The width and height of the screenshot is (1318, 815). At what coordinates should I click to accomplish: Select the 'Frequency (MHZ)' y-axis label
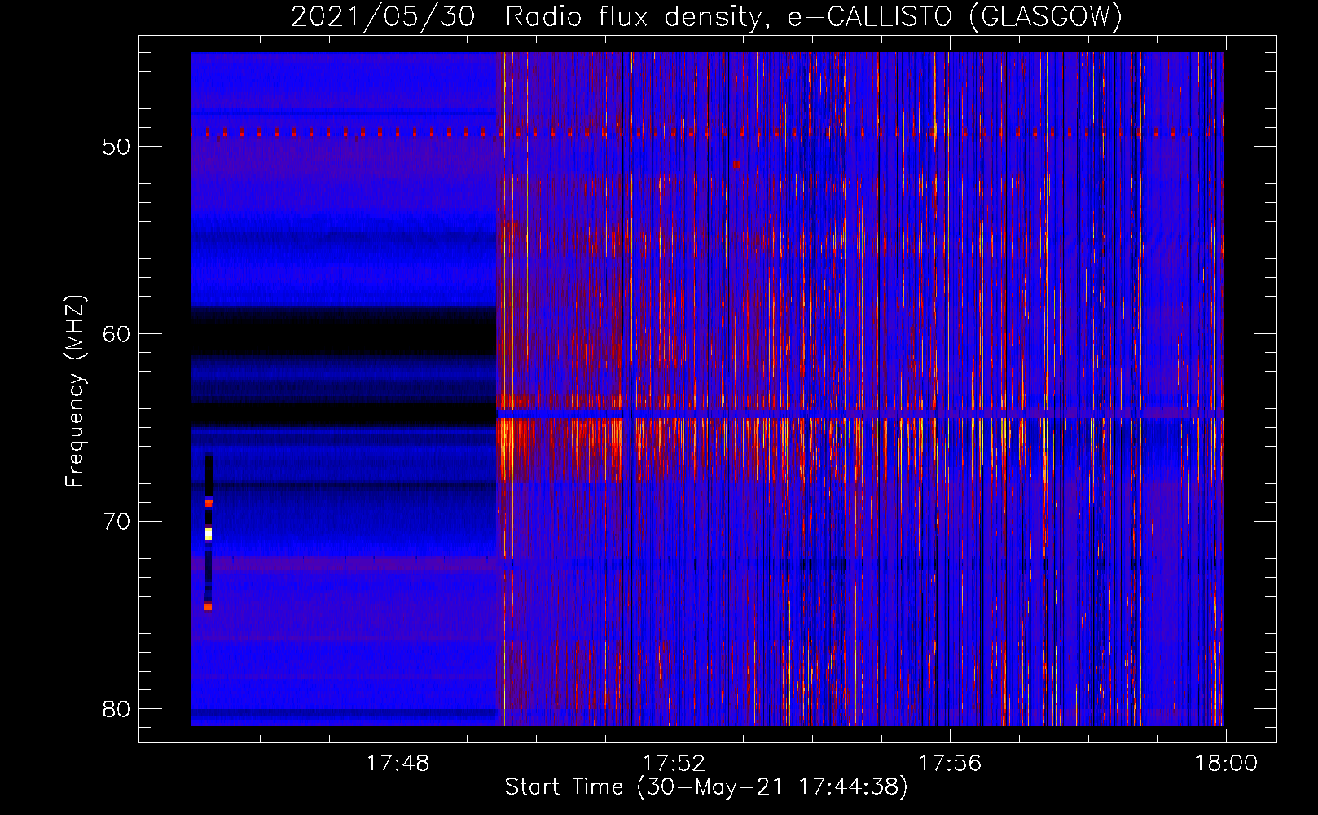point(75,391)
